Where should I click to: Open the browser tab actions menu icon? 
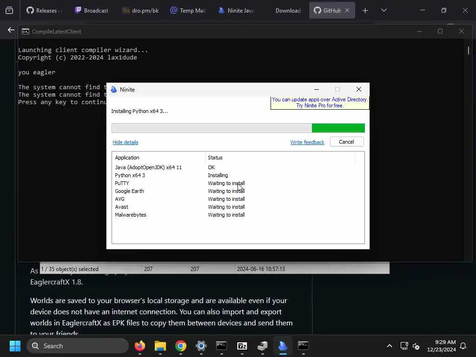click(9, 11)
